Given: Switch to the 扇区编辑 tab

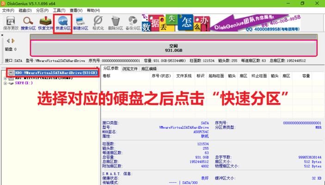Looking at the screenshot, I should tap(149, 69).
